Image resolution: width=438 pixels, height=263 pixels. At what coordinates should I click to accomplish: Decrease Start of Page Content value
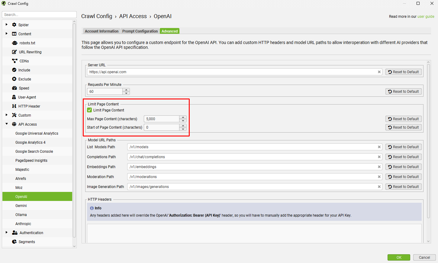[183, 129]
